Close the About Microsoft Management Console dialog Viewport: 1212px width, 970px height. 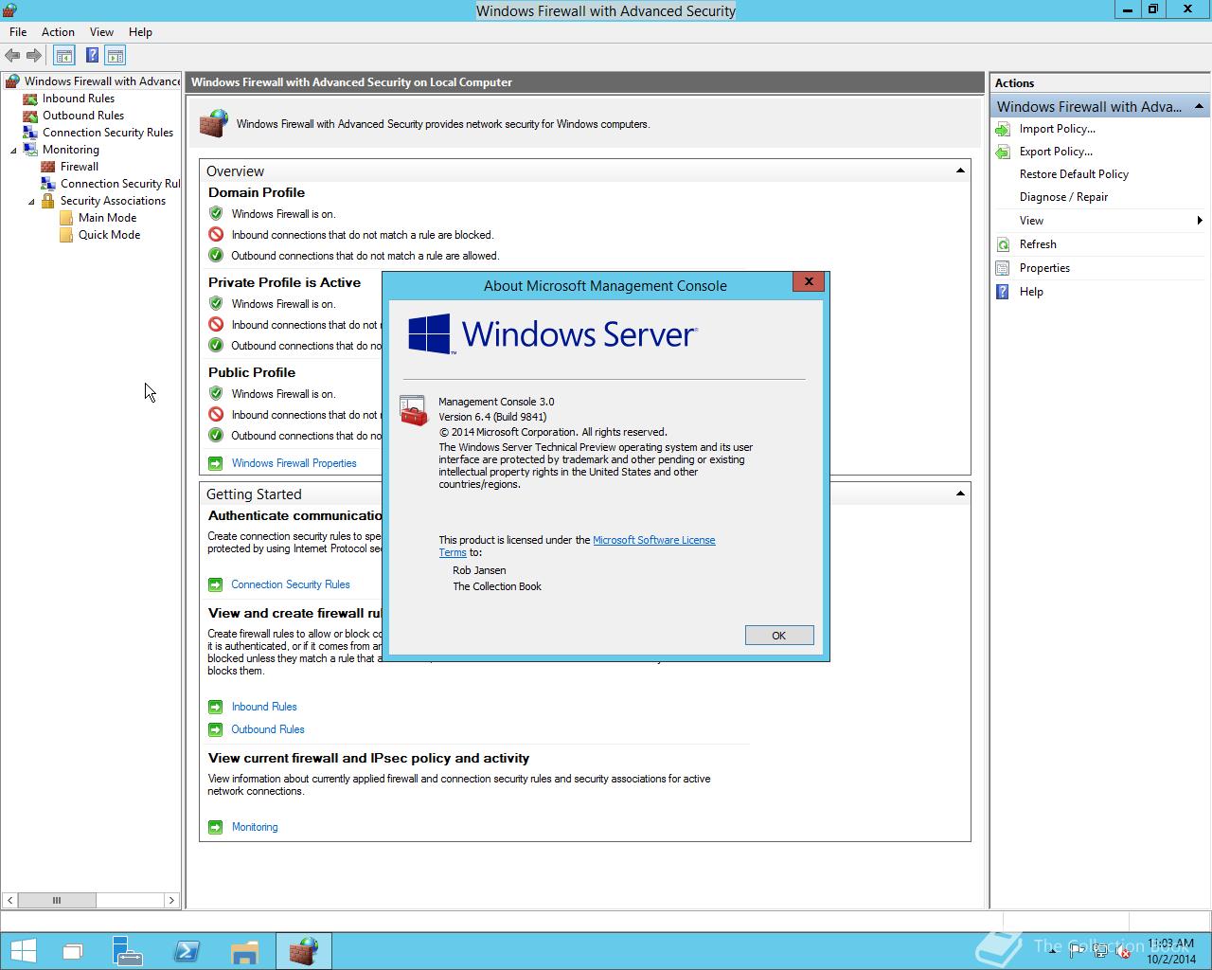(x=809, y=281)
